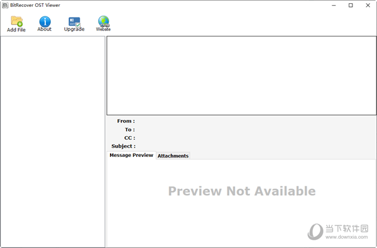Click the From: field label
This screenshot has width=377, height=248.
tap(126, 121)
